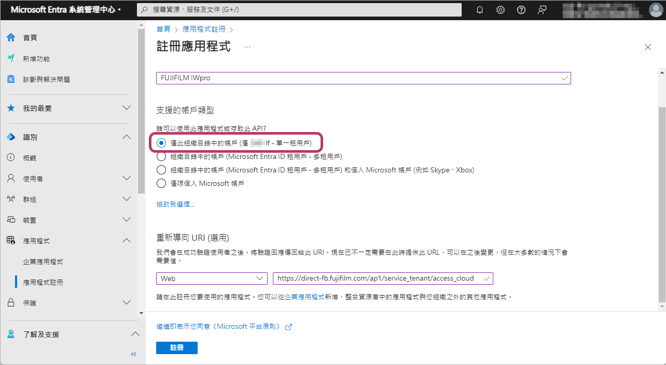
Task: Click the 協助我選擇... link
Action: (x=175, y=205)
